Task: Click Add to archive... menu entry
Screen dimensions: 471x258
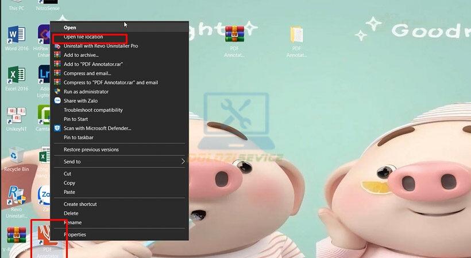Action: pos(81,55)
